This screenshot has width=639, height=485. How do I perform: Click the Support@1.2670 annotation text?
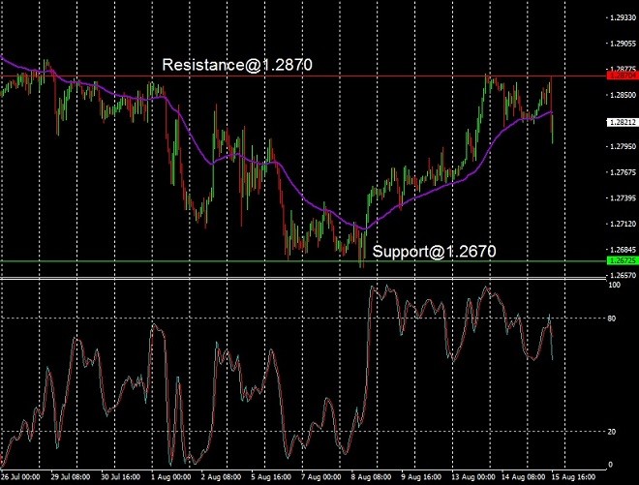434,251
